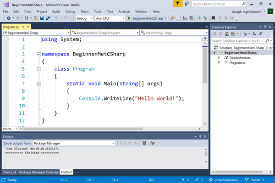Open the Debug menu
This screenshot has height=183, width=275.
point(70,11)
